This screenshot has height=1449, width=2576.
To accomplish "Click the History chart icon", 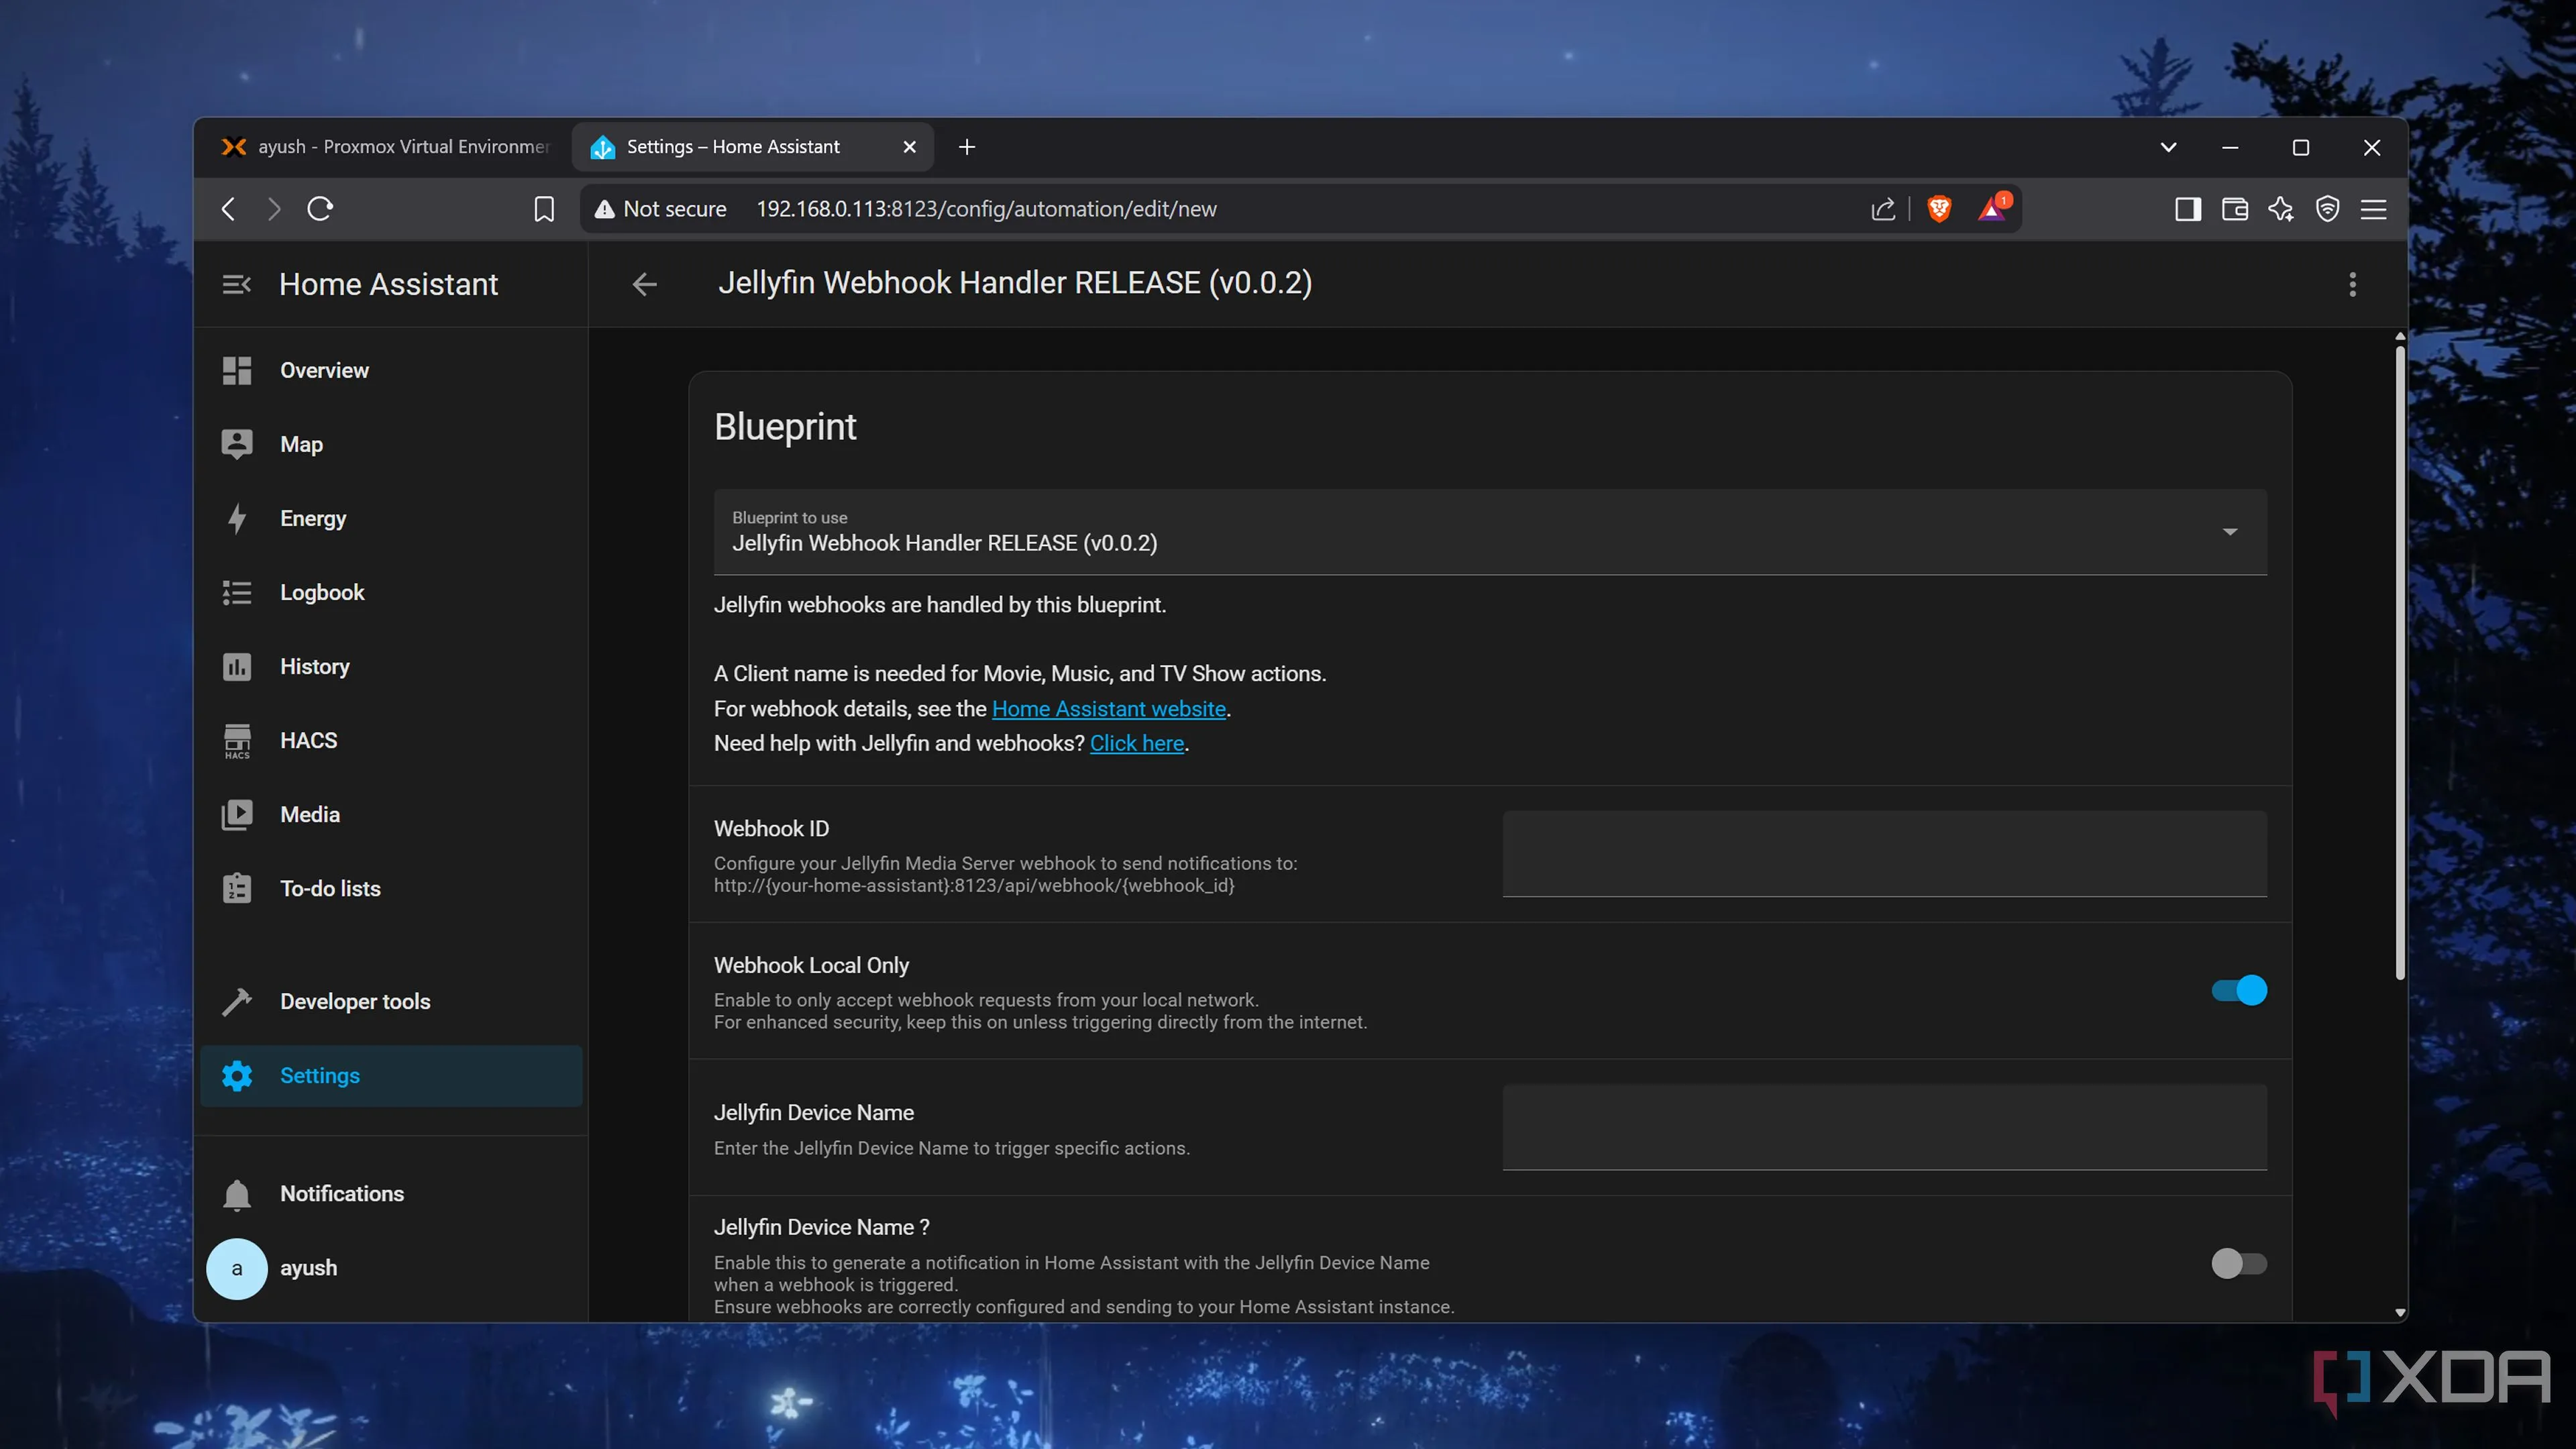I will tap(236, 666).
